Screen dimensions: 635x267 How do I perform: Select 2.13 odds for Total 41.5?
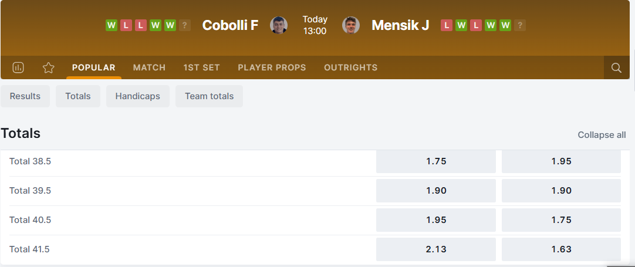tap(436, 249)
